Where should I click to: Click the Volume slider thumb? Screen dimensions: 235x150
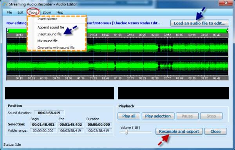click(127, 132)
